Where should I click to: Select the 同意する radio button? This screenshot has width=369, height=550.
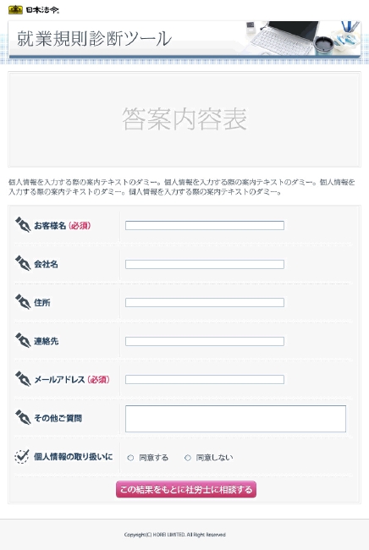(x=130, y=458)
